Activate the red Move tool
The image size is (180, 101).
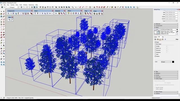(x=1, y=33)
